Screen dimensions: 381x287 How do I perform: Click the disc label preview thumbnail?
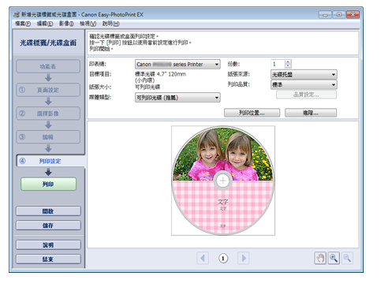point(223,181)
